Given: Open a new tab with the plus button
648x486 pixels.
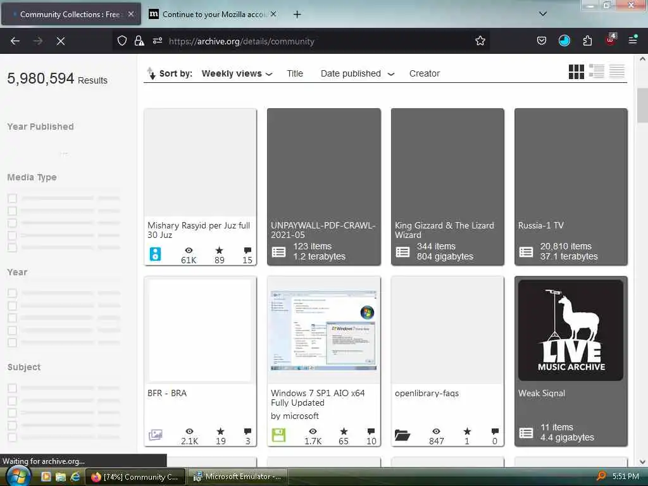Looking at the screenshot, I should pos(297,15).
